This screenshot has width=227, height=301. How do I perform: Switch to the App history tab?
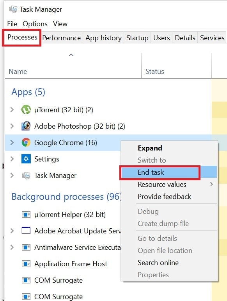[x=103, y=38]
